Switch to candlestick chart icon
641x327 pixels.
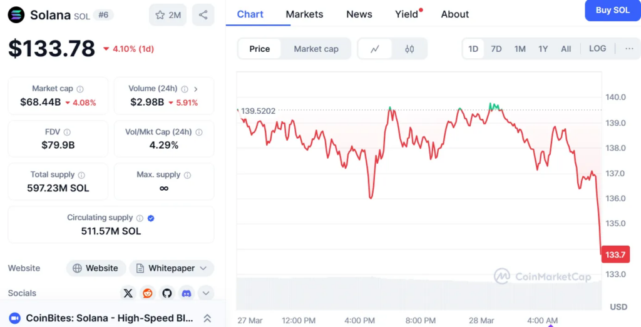pos(410,49)
